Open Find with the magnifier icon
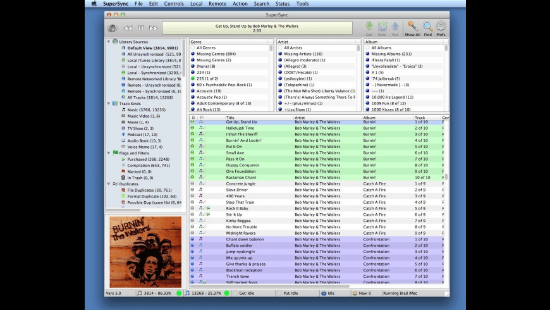The image size is (550, 310). (427, 27)
